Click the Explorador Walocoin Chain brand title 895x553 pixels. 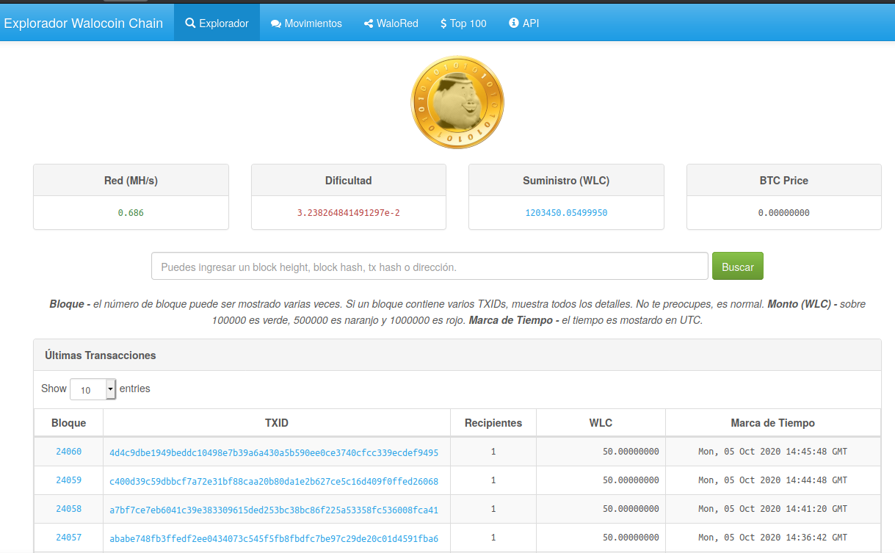point(84,24)
